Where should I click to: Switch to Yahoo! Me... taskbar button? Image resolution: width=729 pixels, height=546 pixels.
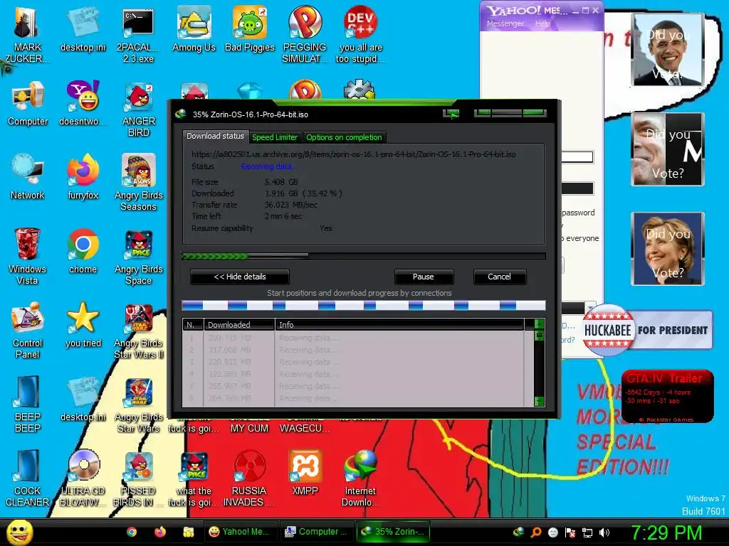tap(239, 532)
